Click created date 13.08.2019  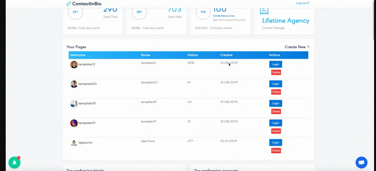[229, 63]
